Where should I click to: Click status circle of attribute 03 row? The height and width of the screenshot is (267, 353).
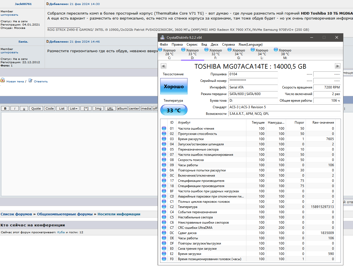(164, 139)
